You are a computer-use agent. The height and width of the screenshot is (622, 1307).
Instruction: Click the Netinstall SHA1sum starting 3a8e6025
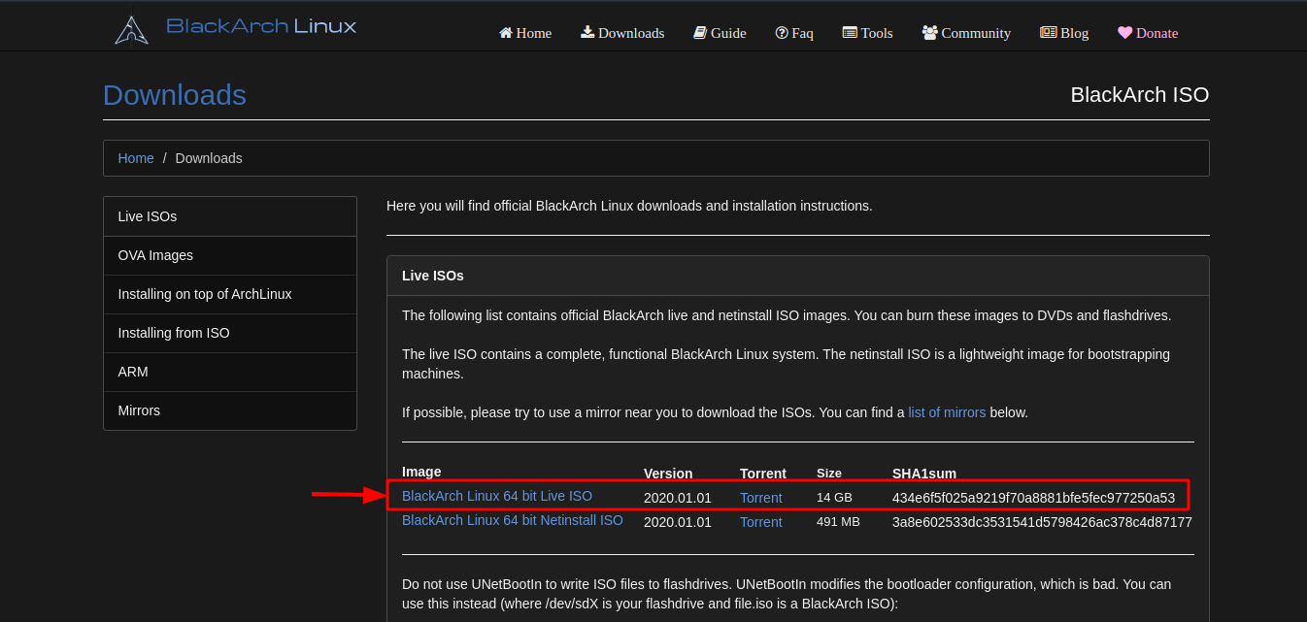click(1042, 522)
